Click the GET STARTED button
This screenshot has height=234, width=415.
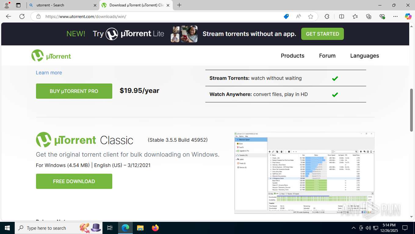point(323,34)
